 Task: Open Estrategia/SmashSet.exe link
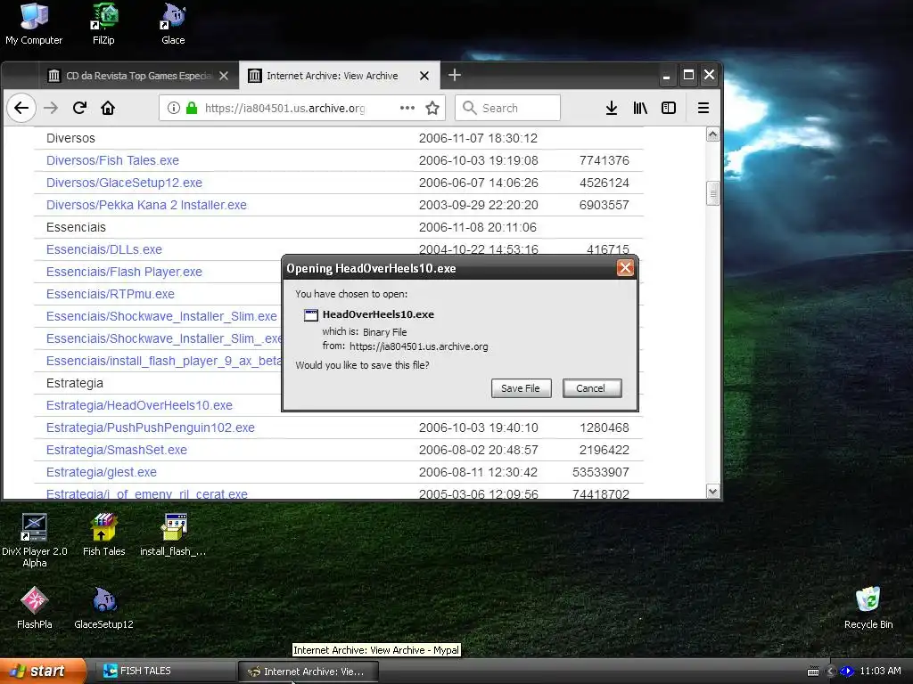click(x=117, y=450)
